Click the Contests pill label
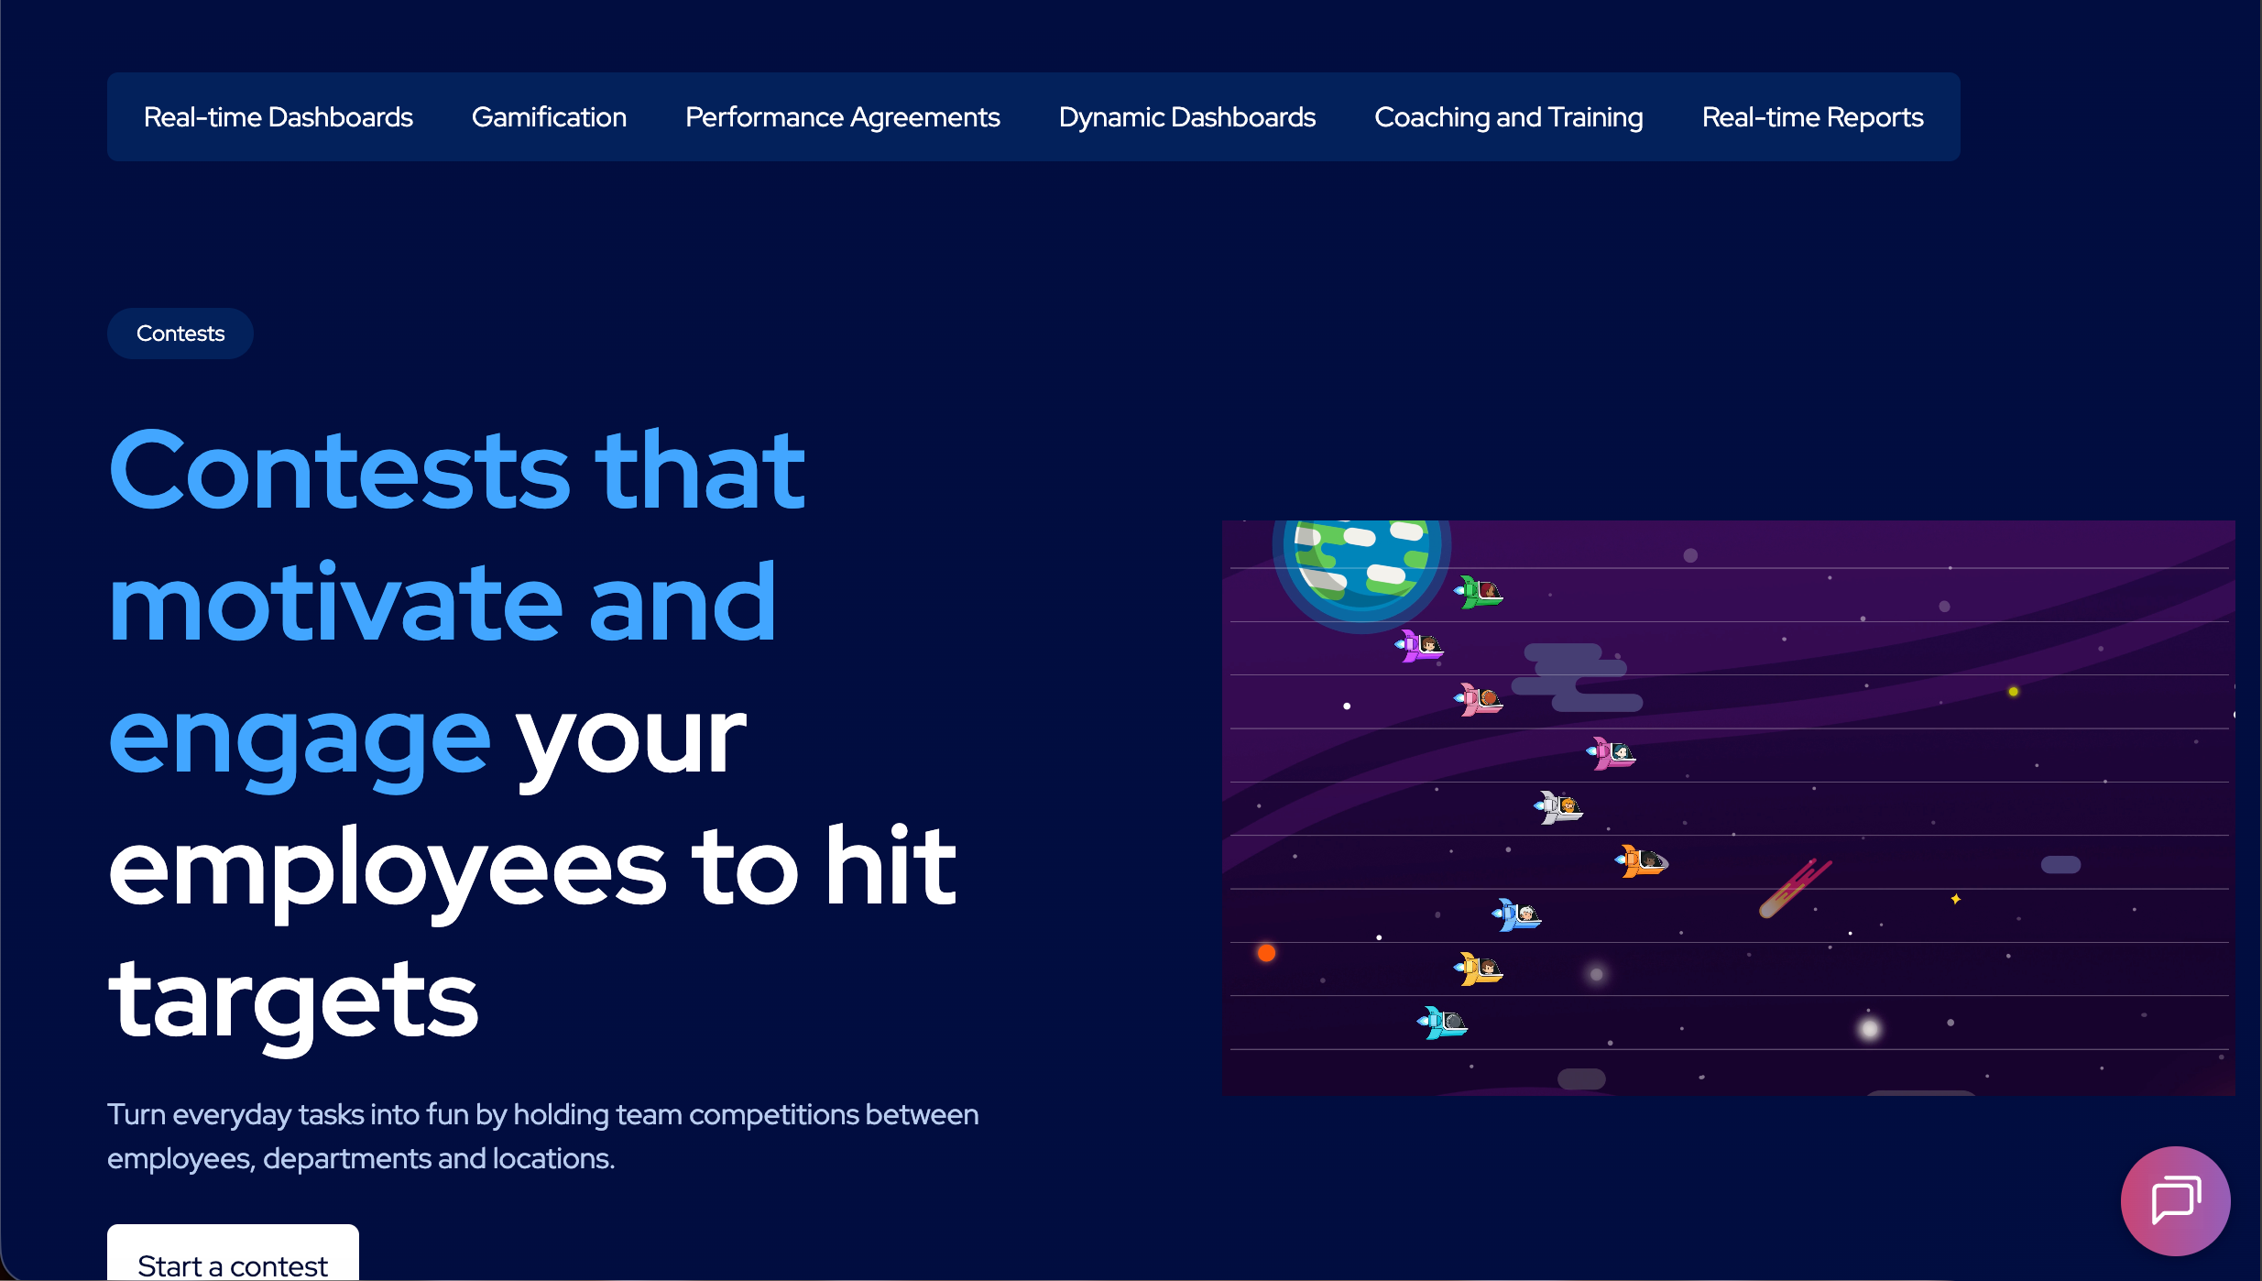2262x1281 pixels. point(180,334)
